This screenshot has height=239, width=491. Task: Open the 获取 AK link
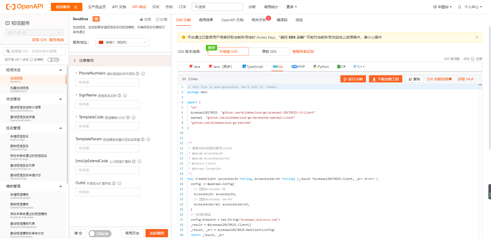coord(466,79)
